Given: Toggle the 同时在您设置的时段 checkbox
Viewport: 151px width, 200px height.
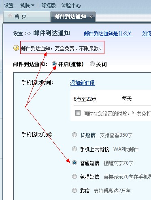Looking at the screenshot, I should coord(78,113).
